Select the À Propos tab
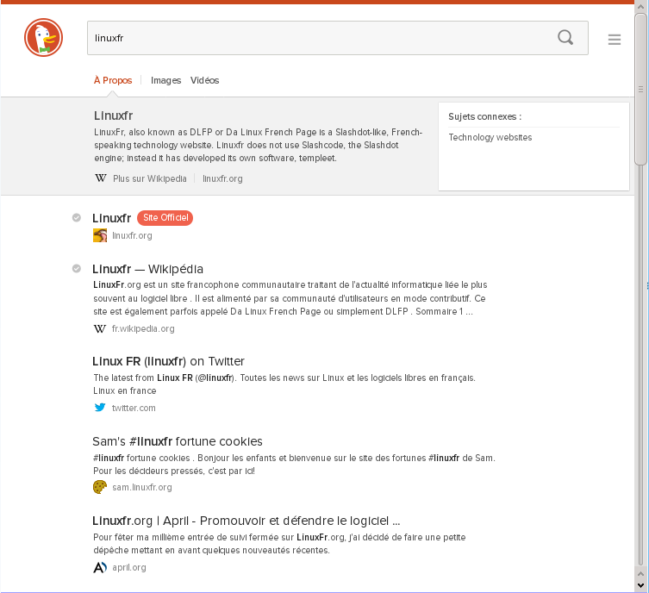The image size is (649, 593). (113, 80)
